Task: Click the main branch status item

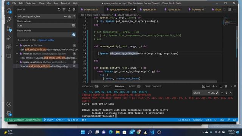Action: click(48, 120)
